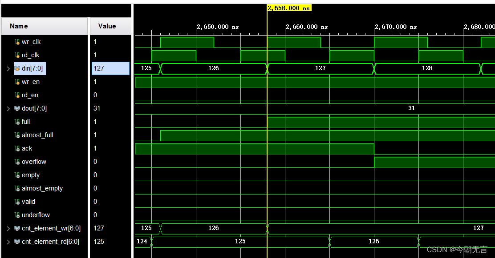Click the 2,650.000 ns ruler label

218,27
